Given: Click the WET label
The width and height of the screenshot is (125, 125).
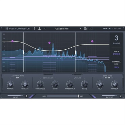Looking at the screenshot, I should pos(81,96).
